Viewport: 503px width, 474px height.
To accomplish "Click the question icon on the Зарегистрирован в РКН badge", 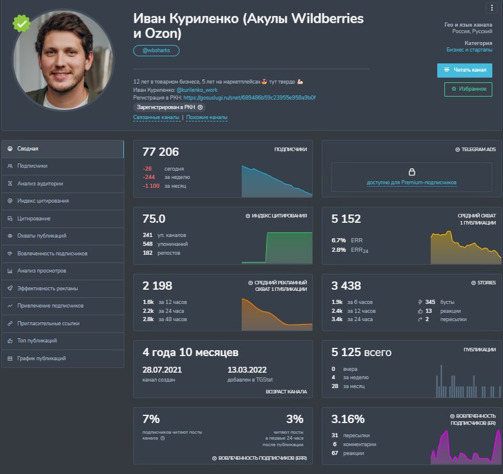I will pos(200,107).
